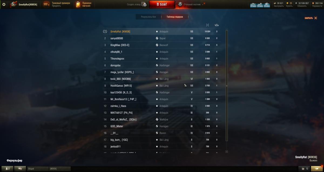
Task: Select the Таблица лидеров tab
Action: pos(175,17)
